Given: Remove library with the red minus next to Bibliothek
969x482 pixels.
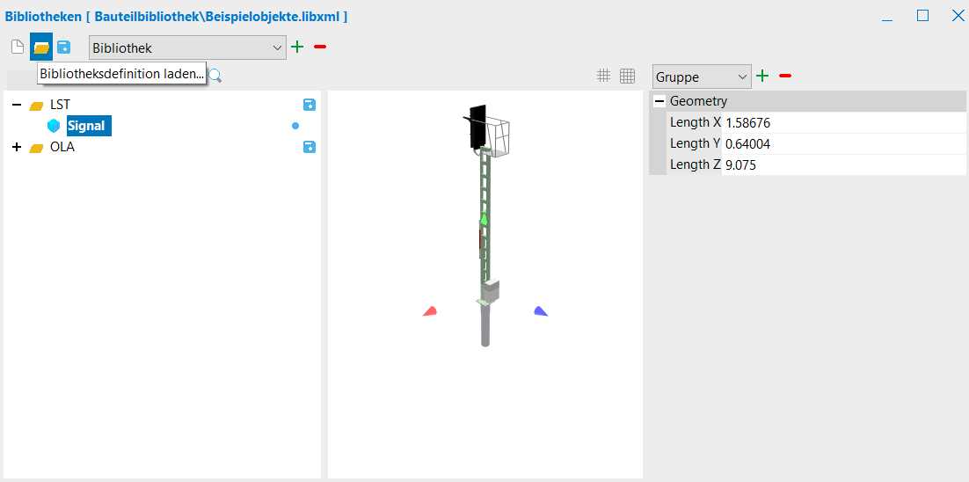Looking at the screenshot, I should (x=320, y=47).
